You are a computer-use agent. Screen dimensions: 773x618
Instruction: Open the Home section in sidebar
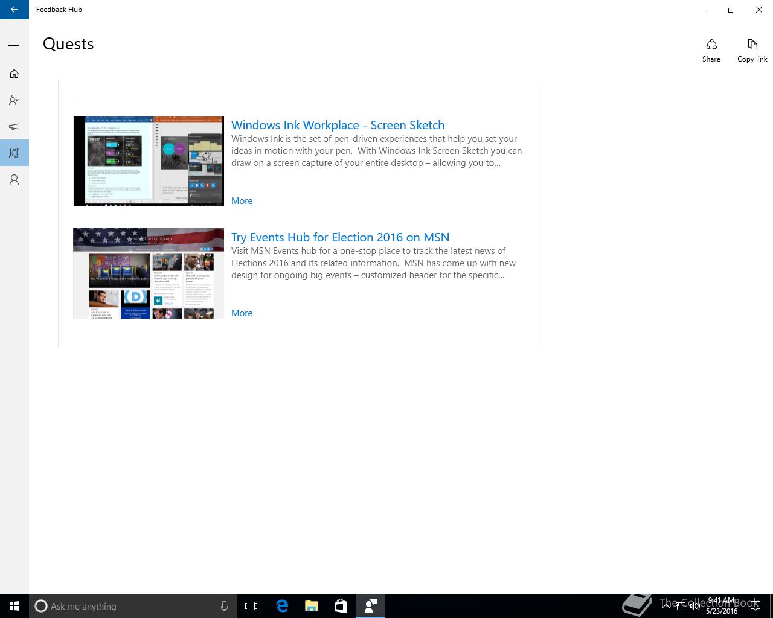pos(14,74)
